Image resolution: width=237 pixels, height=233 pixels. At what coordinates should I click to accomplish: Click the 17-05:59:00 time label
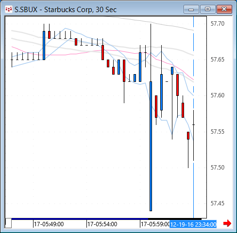(x=155, y=224)
